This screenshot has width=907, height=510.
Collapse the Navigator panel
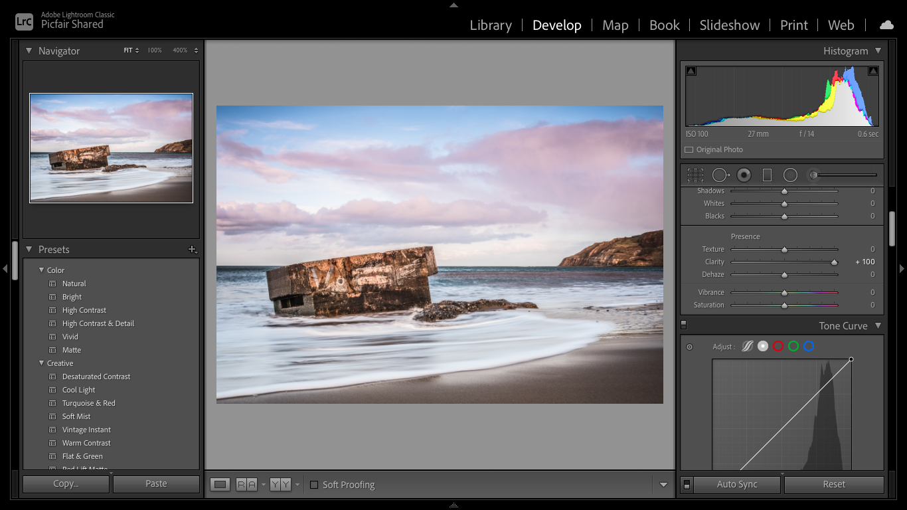29,50
